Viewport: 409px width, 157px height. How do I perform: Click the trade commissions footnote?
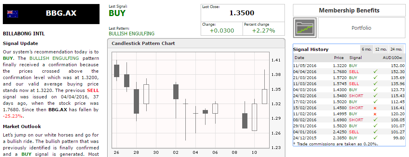pos(335,144)
